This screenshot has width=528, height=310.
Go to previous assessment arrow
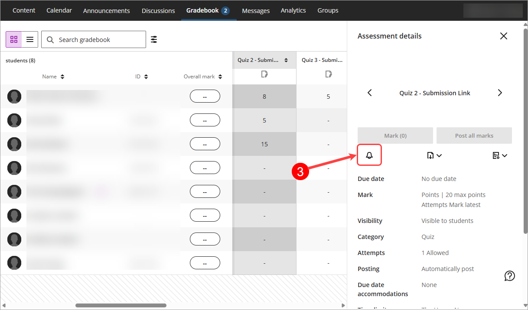(369, 93)
